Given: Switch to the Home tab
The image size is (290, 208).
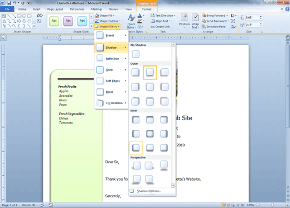Looking at the screenshot, I should 22,9.
